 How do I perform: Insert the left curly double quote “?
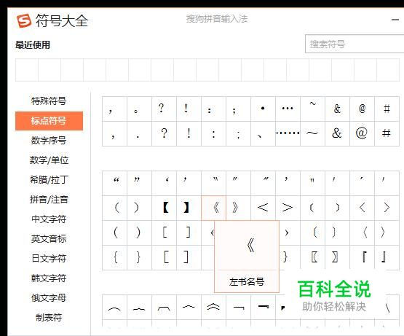(115, 183)
